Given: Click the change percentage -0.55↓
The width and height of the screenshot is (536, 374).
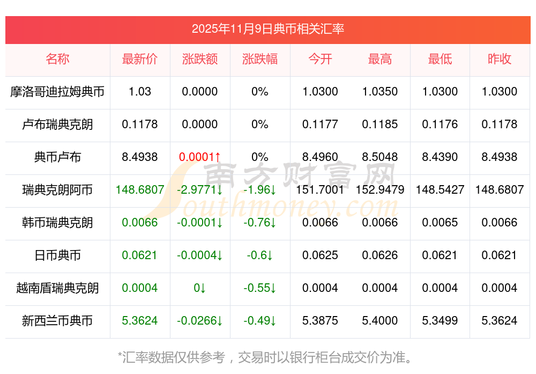Looking at the screenshot, I should point(260,288).
